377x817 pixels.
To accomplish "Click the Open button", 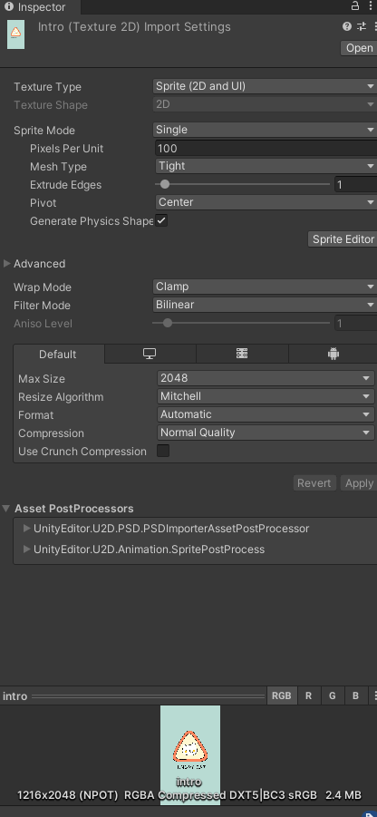I will pos(359,48).
